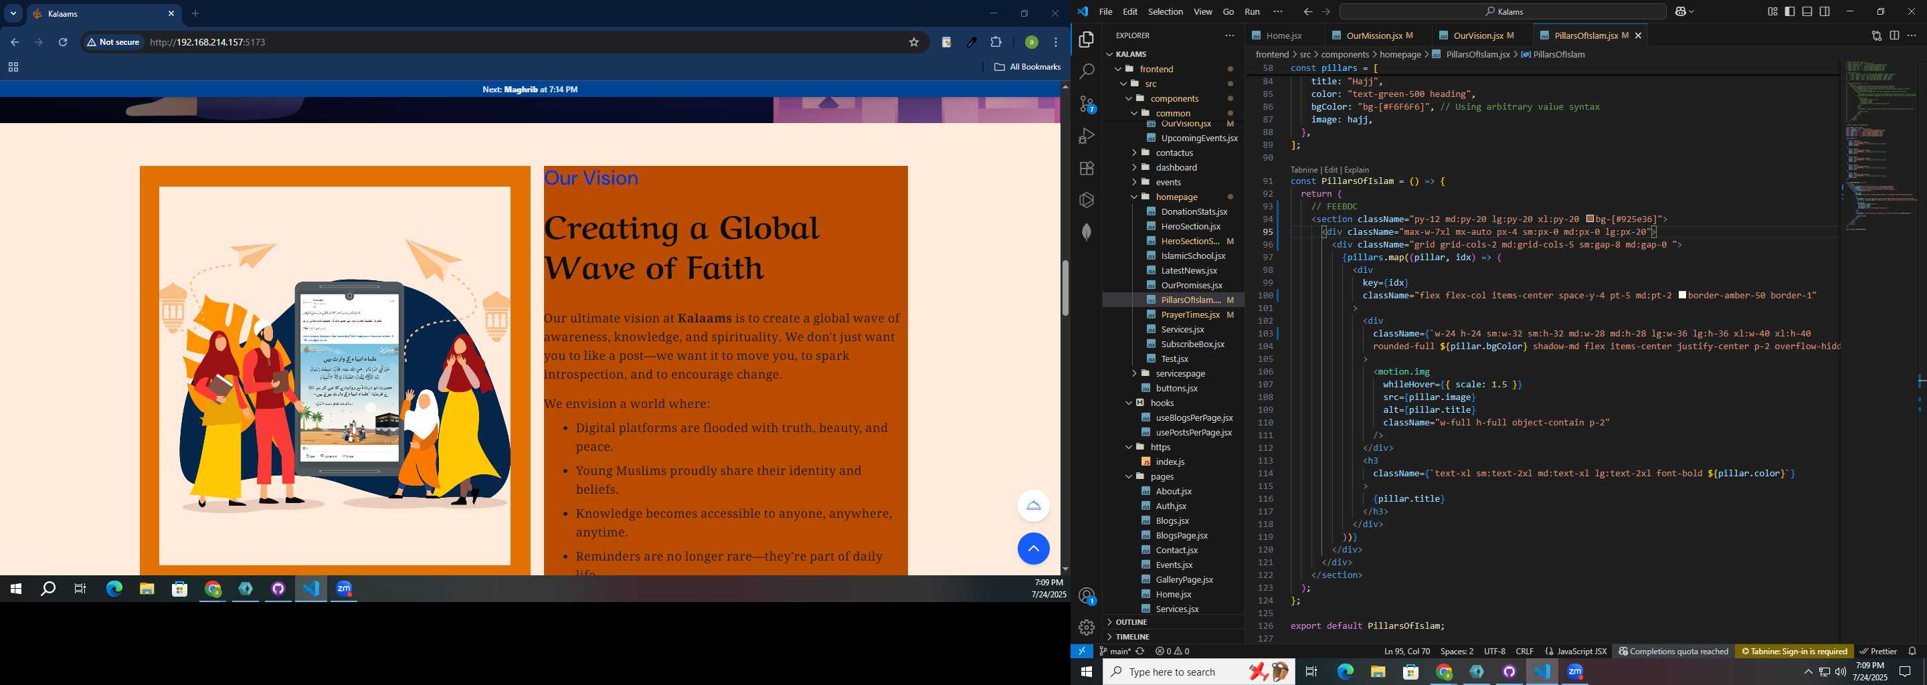Click the notifications bell in VS Code status bar
Image resolution: width=1927 pixels, height=685 pixels.
(x=1912, y=652)
